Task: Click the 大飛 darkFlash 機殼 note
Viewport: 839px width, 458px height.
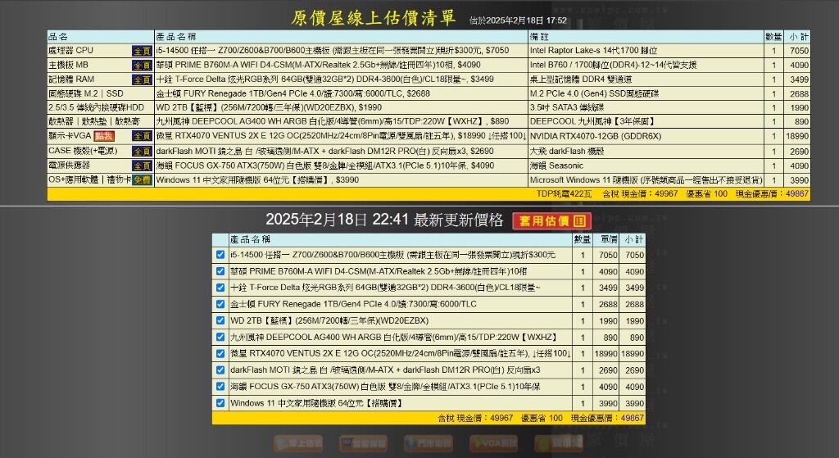Action: [567, 151]
